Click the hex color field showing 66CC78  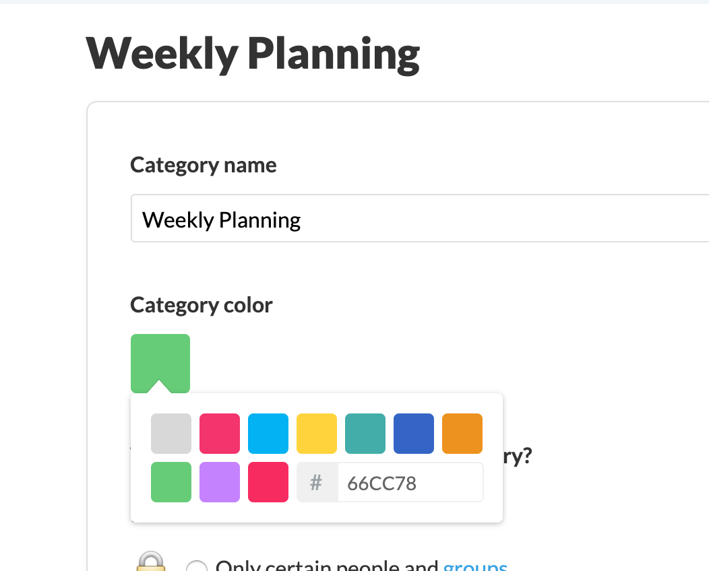point(410,483)
